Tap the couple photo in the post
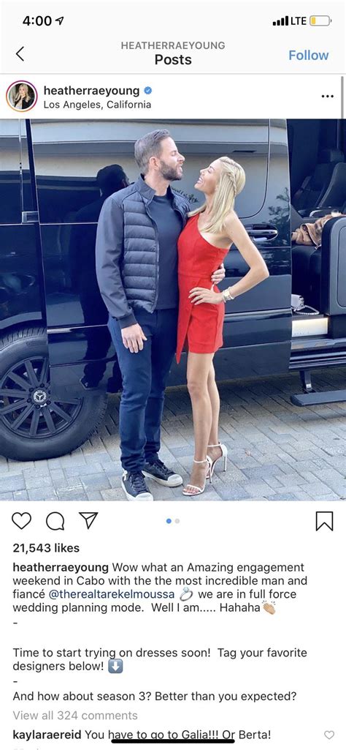Image resolution: width=346 pixels, height=750 pixels. tap(173, 310)
